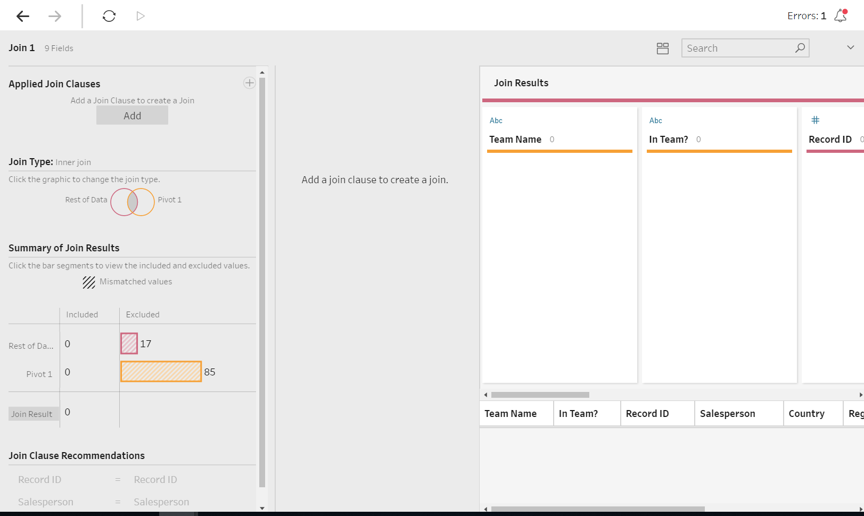Highlight the excluded bar segment showing 17

(x=128, y=344)
